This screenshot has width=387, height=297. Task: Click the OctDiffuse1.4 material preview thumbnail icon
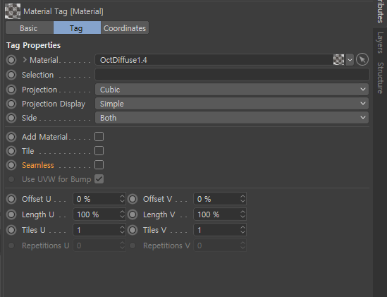[338, 60]
